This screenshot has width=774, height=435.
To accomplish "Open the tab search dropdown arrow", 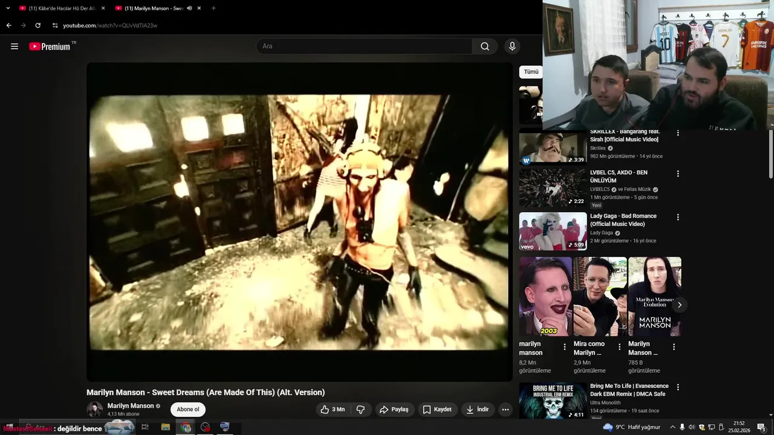I will coord(8,8).
